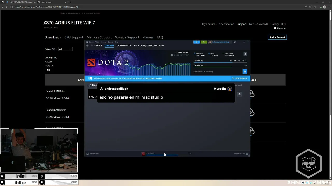Click the download icon next to 28.2 GB
The image size is (332, 186).
pyautogui.click(x=246, y=60)
